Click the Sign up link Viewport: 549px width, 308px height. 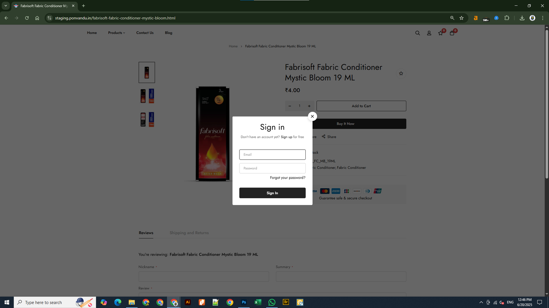[287, 137]
